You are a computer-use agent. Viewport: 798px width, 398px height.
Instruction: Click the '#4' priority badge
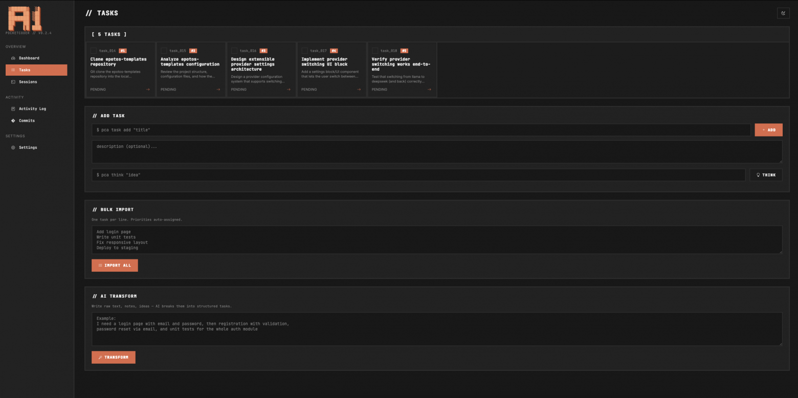point(334,51)
